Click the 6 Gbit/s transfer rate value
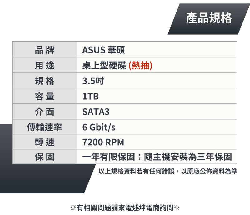Viewport: 250px width, 215px height. coord(99,127)
